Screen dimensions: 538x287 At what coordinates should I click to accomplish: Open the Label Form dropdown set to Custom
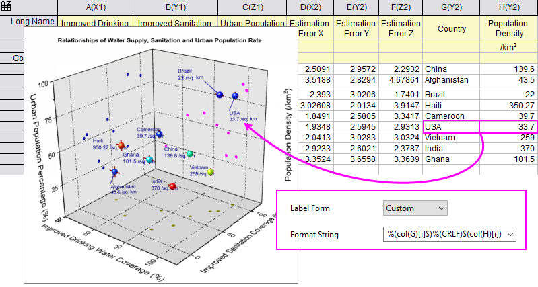tap(415, 208)
